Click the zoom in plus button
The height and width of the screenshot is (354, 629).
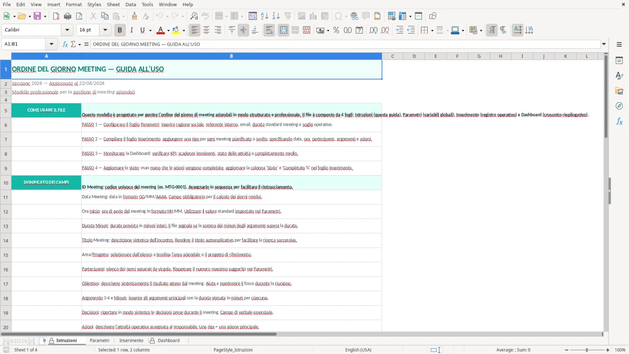[608, 350]
